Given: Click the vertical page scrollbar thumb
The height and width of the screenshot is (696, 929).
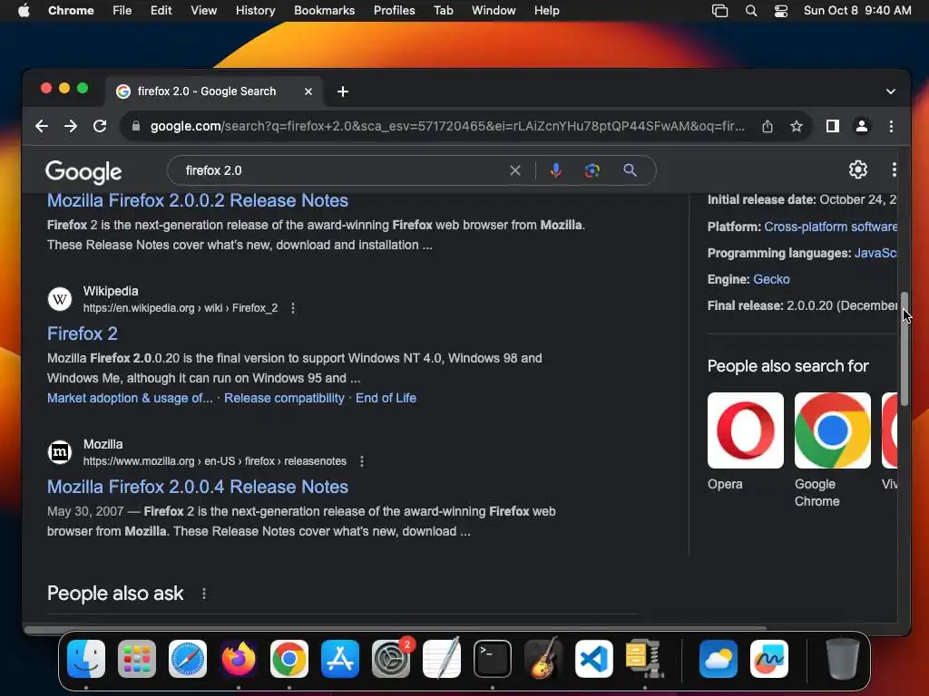Looking at the screenshot, I should pos(905,349).
